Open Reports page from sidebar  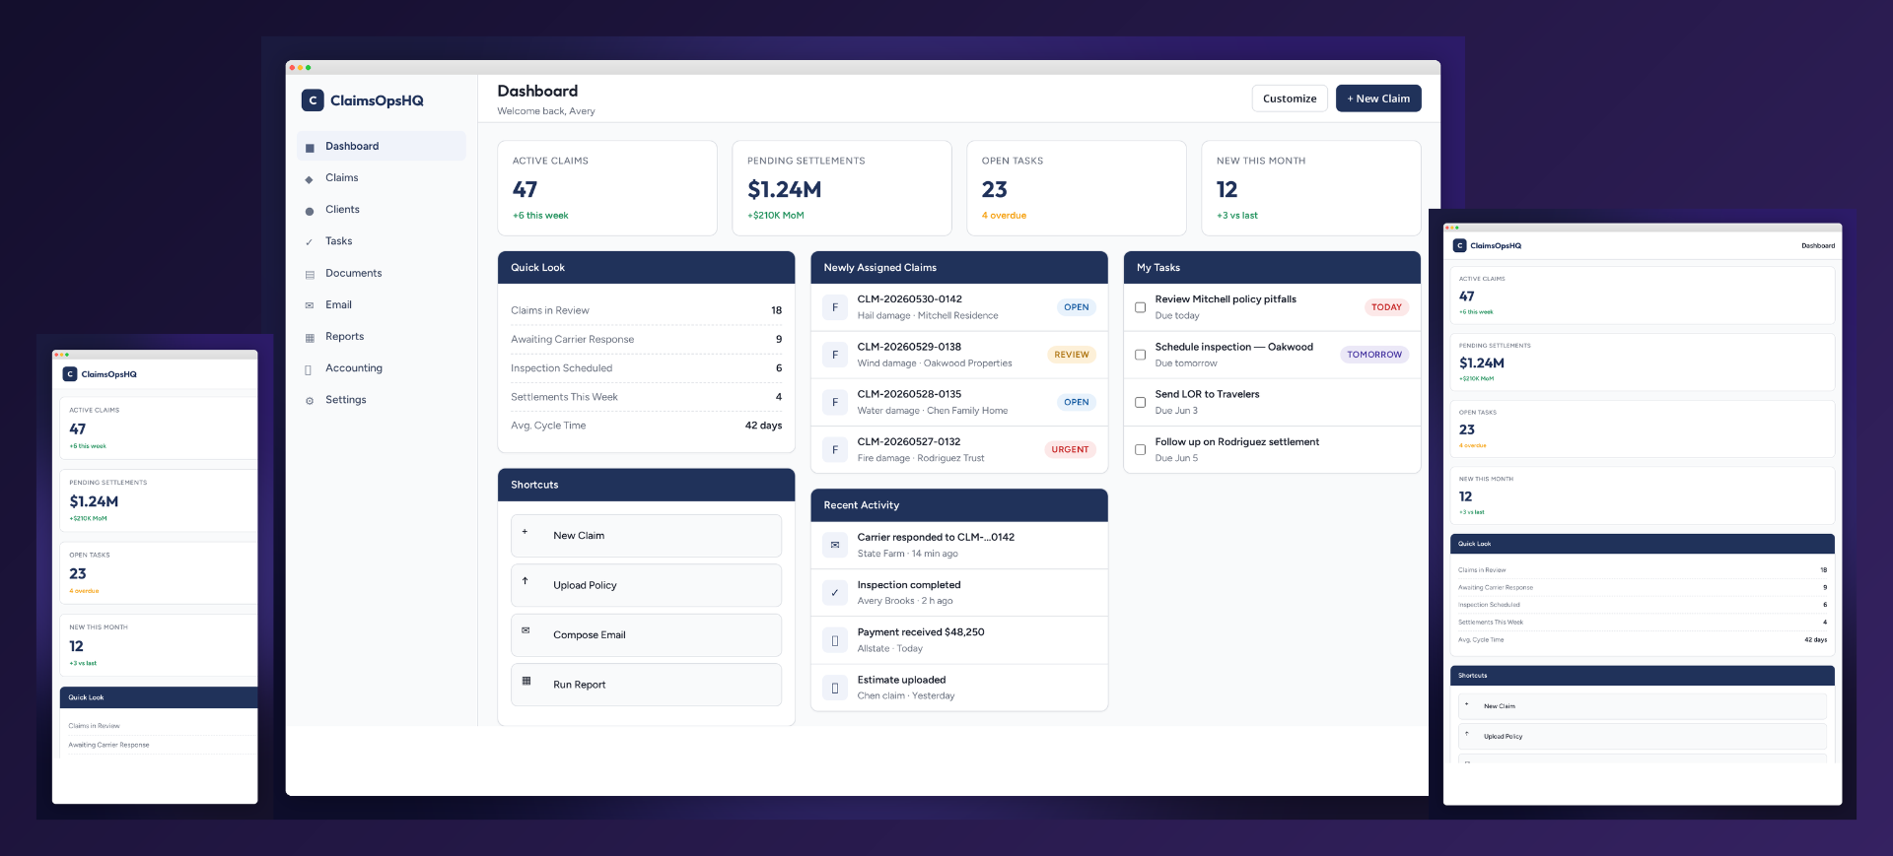(x=382, y=336)
